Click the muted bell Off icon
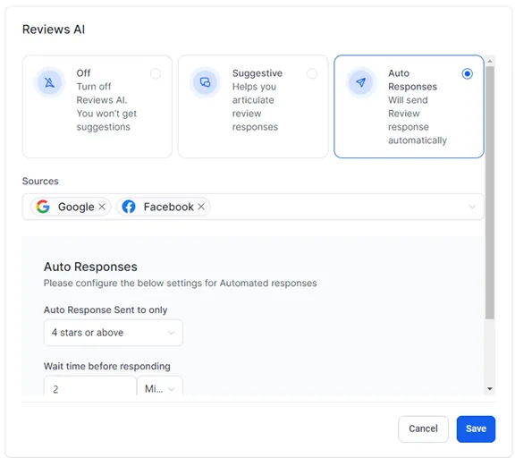 (x=49, y=82)
